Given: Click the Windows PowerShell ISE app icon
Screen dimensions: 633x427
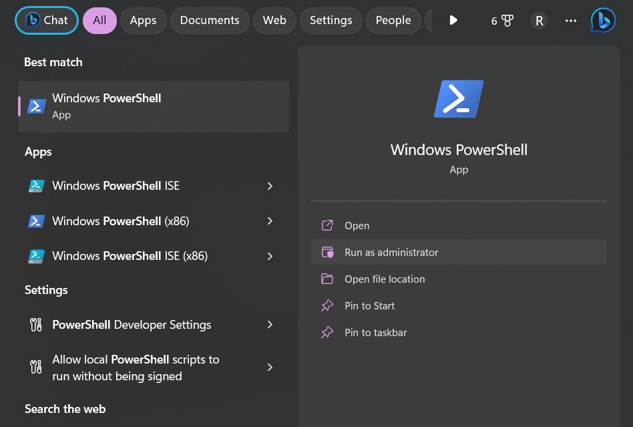Looking at the screenshot, I should tap(37, 186).
